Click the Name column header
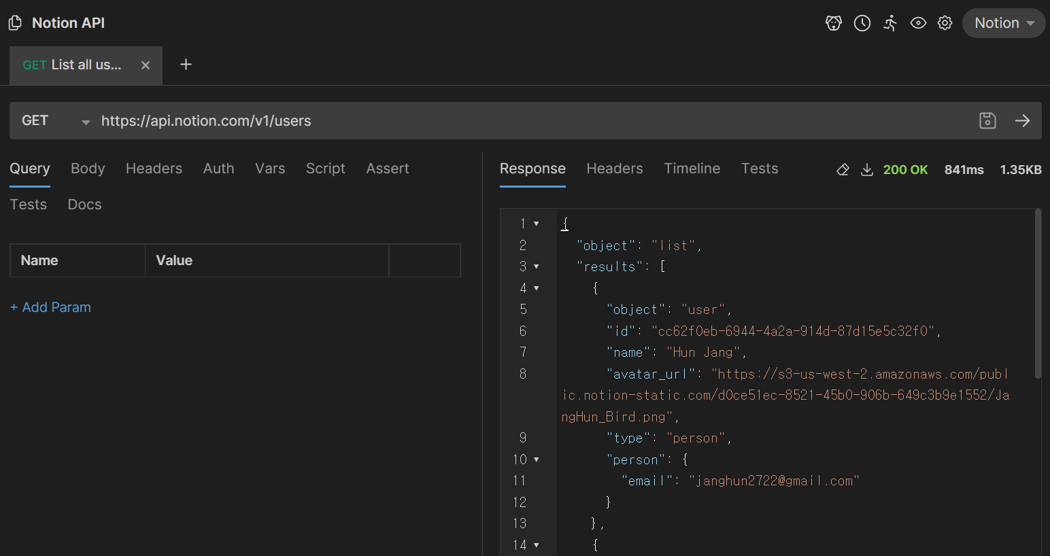The width and height of the screenshot is (1050, 556). tap(78, 260)
